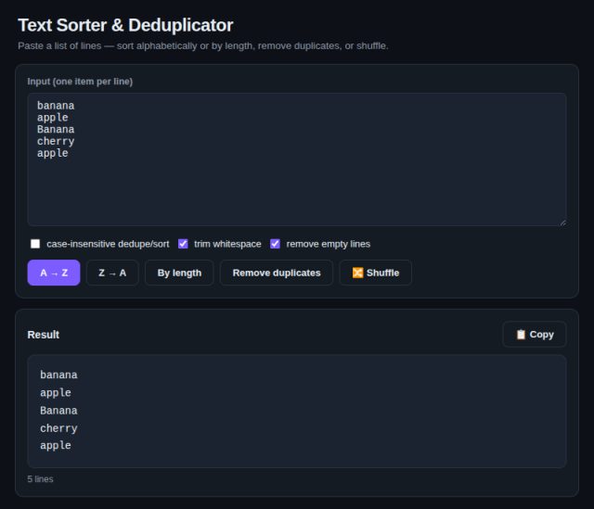Click the first banana line in Result
Image resolution: width=594 pixels, height=509 pixels.
tap(58, 375)
